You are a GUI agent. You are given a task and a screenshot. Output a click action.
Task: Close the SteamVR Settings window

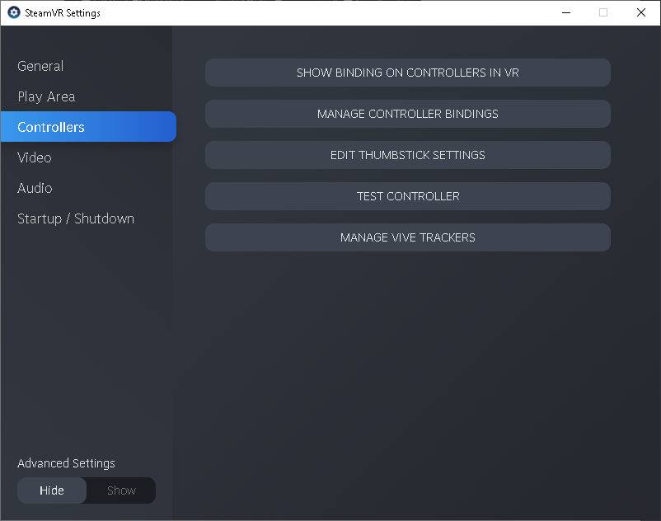[641, 12]
